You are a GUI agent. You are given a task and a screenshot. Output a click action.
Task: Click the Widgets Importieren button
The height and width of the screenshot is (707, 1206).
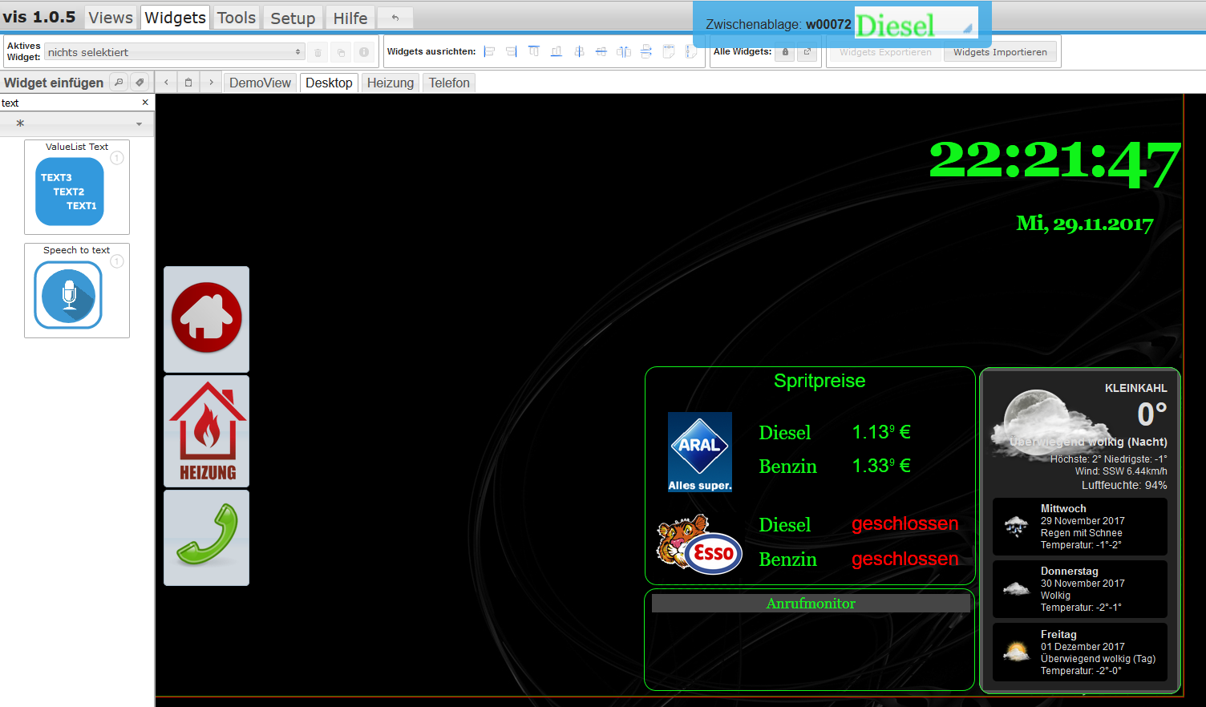[x=1000, y=52]
